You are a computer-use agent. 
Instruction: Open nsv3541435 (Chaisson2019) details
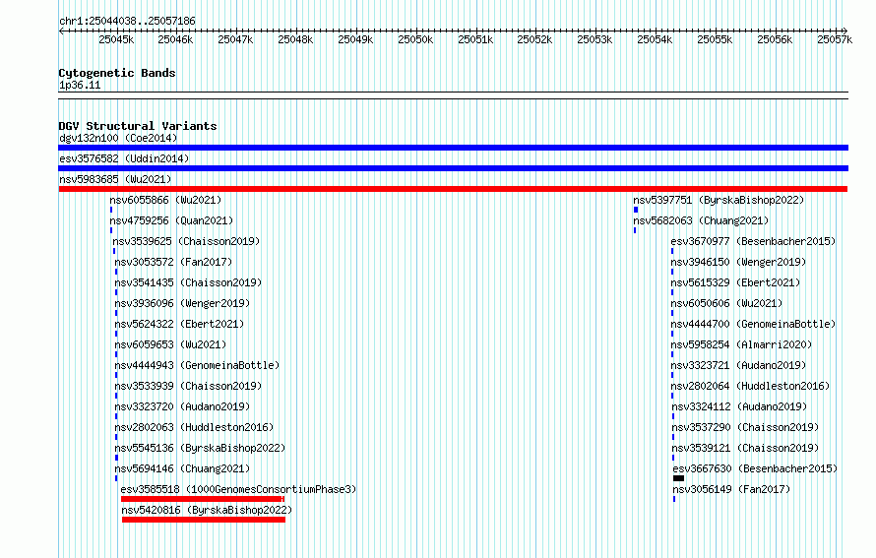coord(188,282)
